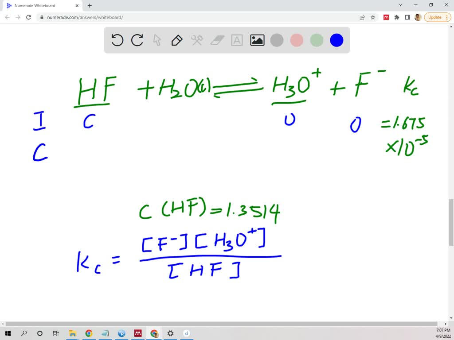This screenshot has width=454, height=340.
Task: Open the tab list chevron
Action: click(x=400, y=5)
